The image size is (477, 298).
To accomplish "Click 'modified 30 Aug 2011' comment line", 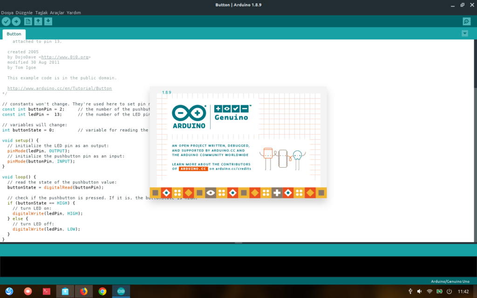I will [34, 62].
